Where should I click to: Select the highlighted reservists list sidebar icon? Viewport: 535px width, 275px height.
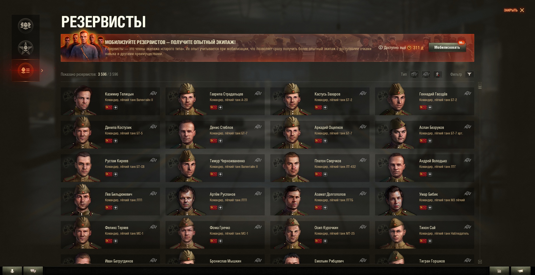(x=26, y=70)
